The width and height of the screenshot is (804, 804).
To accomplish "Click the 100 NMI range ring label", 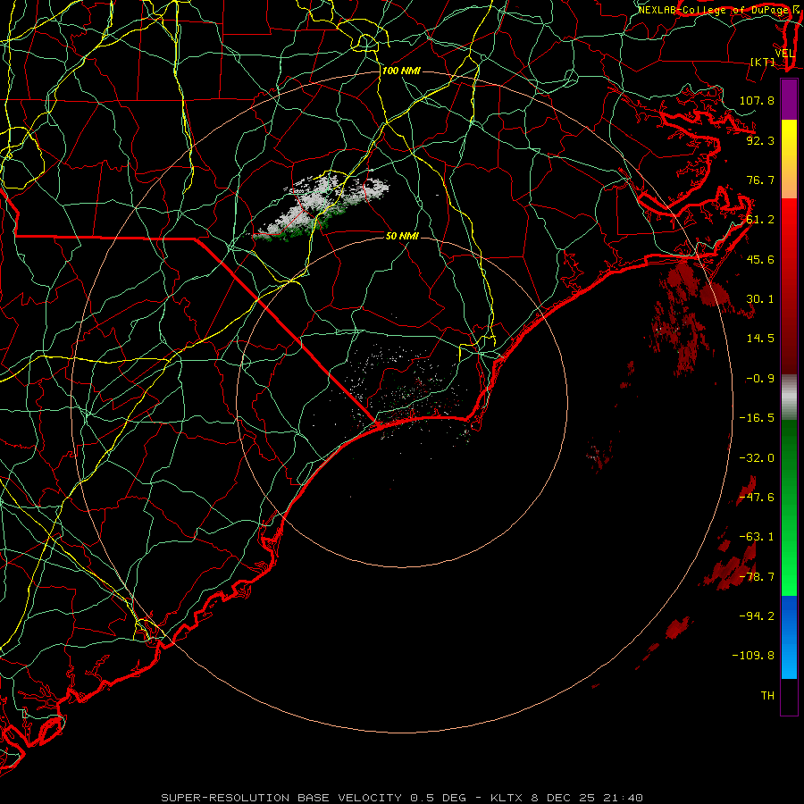I will coord(401,71).
